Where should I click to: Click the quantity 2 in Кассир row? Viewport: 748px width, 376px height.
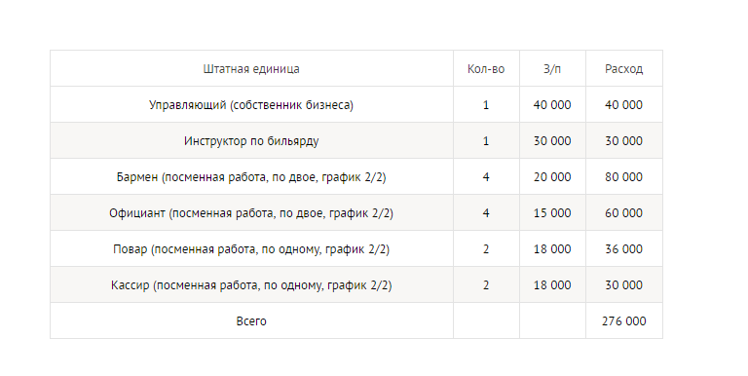(486, 284)
